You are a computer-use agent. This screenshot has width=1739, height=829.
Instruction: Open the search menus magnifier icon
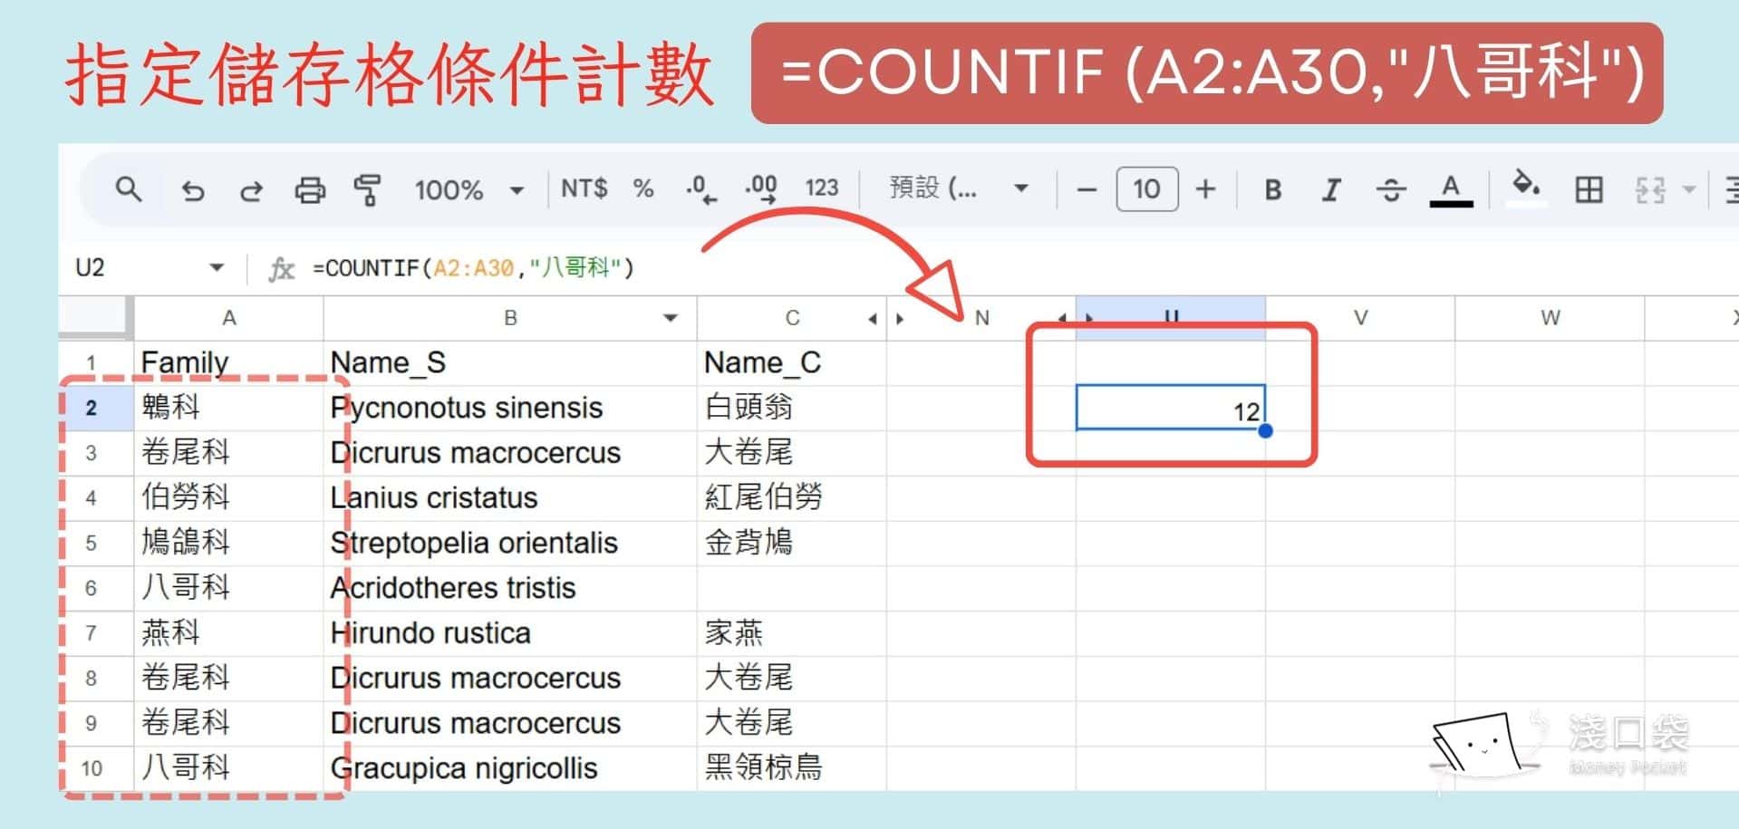point(129,189)
